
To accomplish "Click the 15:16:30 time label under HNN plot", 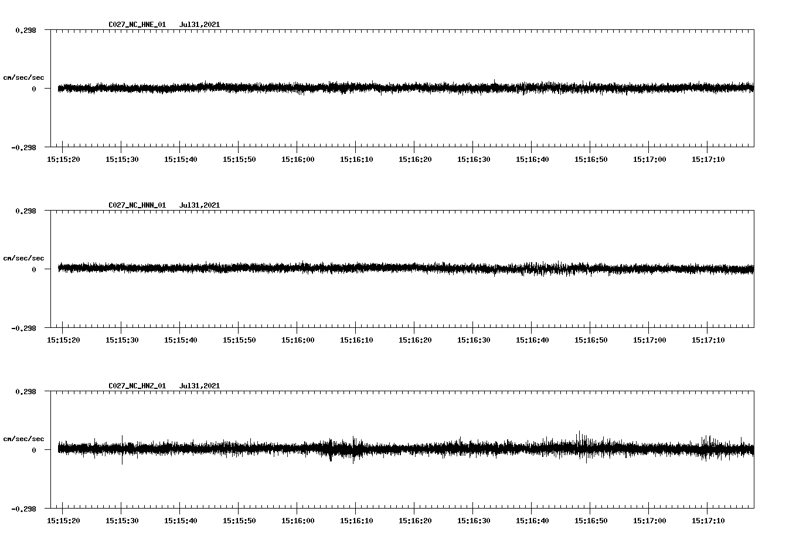I will click(474, 340).
